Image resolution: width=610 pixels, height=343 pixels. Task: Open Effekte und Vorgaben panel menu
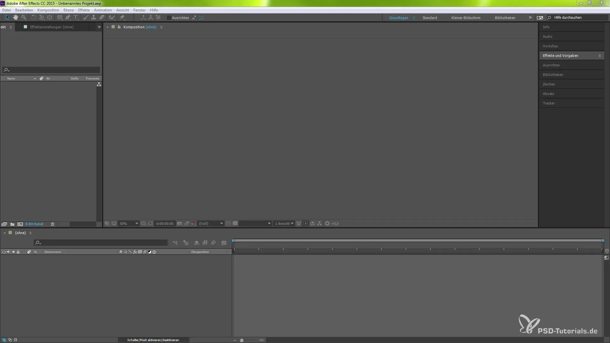[x=600, y=56]
